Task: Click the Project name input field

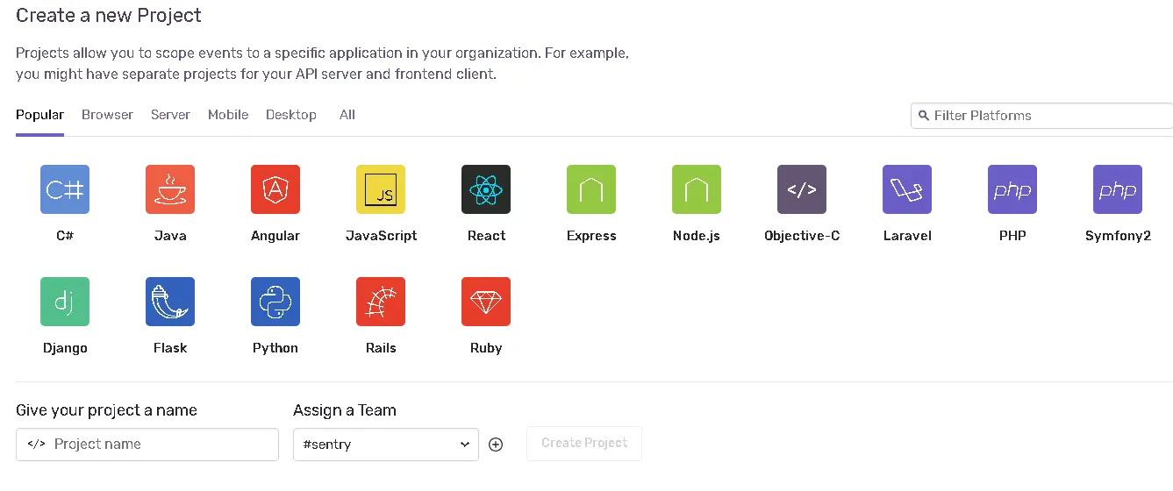Action: tap(147, 445)
